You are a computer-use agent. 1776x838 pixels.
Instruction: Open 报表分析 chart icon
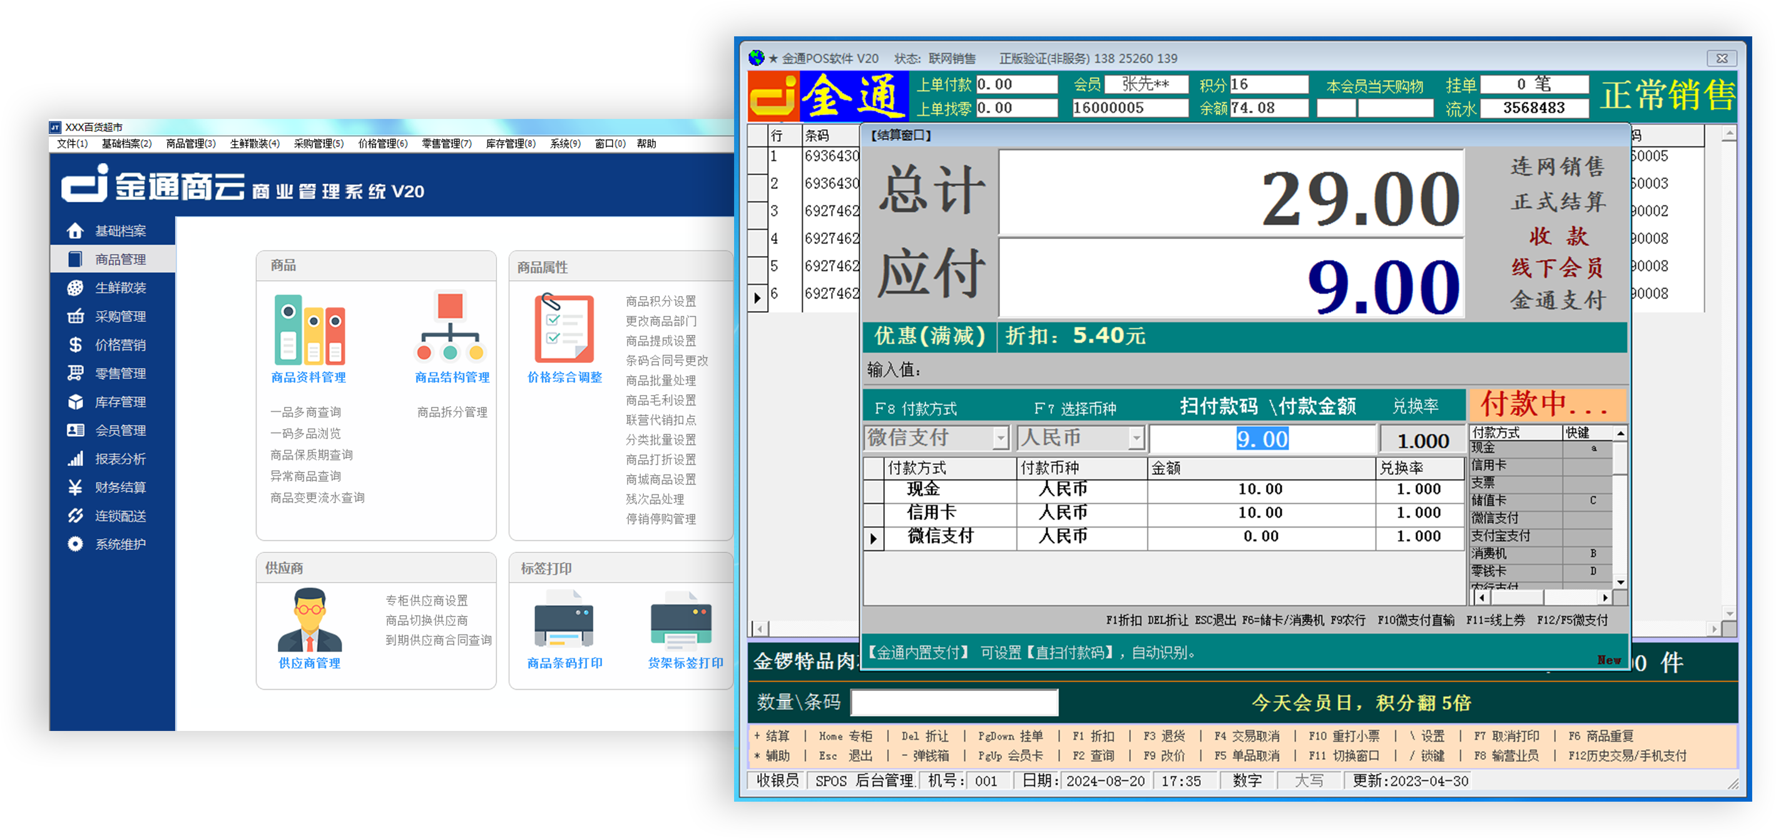[x=75, y=459]
